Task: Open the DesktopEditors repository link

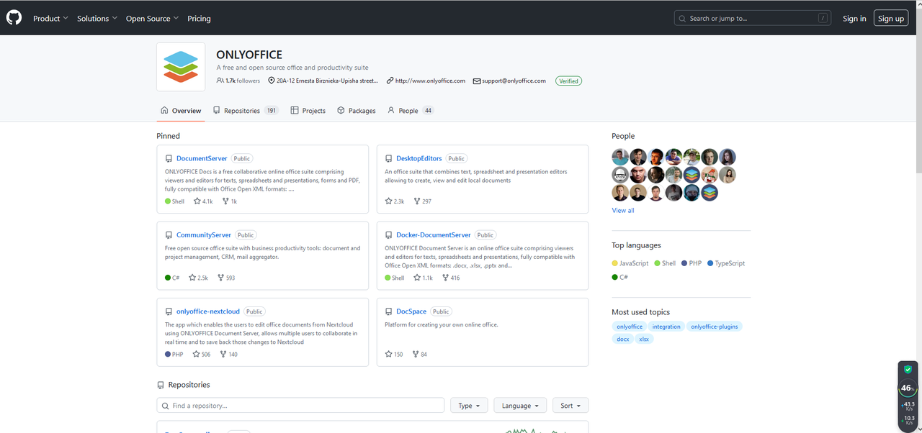Action: [x=419, y=158]
